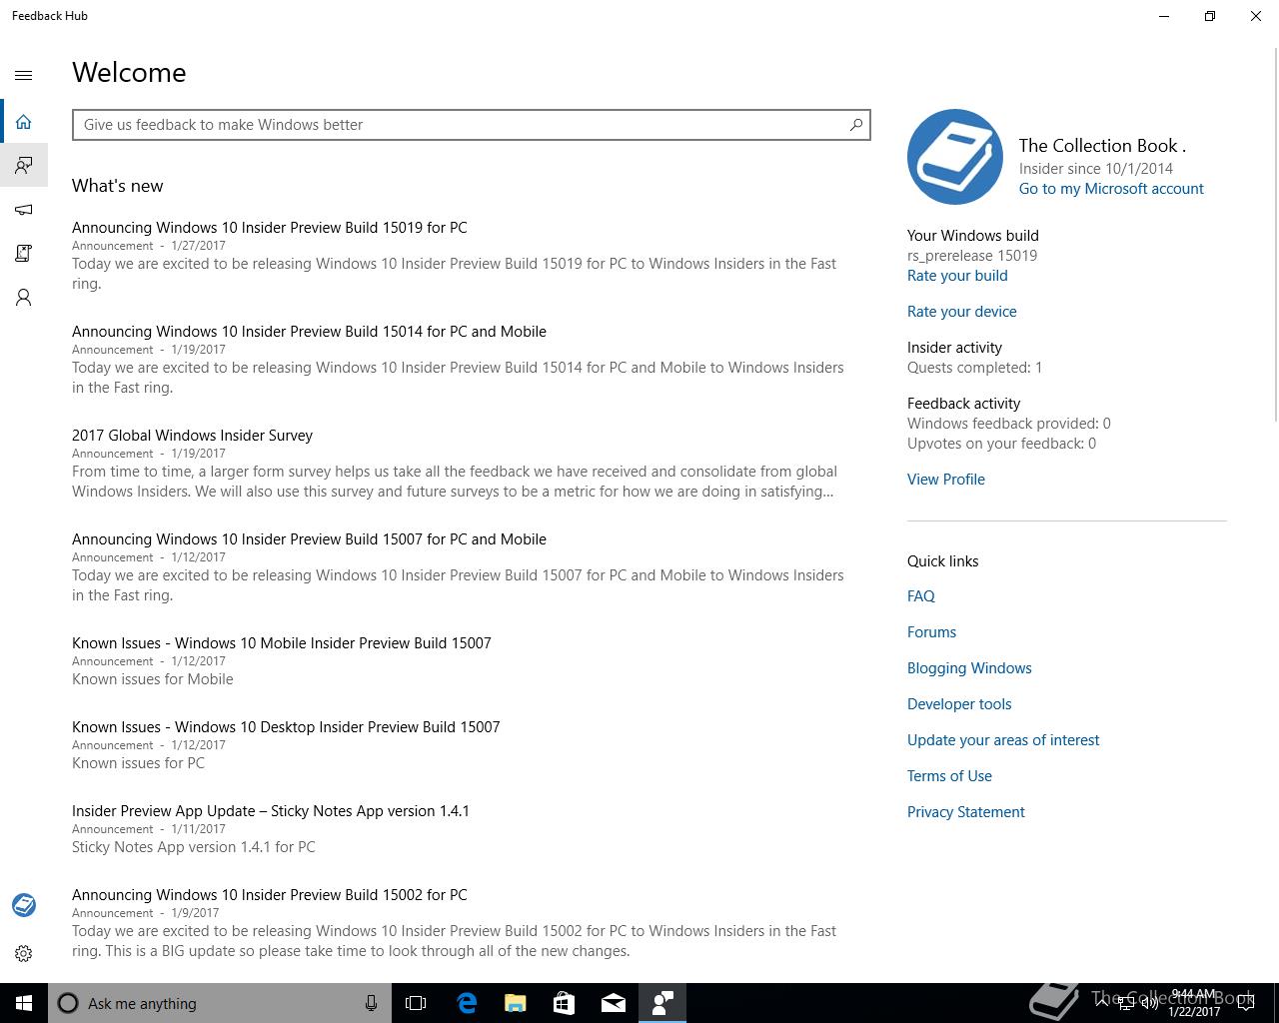Image resolution: width=1279 pixels, height=1023 pixels.
Task: Open Build 15014 for PC and Mobile announcement
Action: pyautogui.click(x=309, y=332)
